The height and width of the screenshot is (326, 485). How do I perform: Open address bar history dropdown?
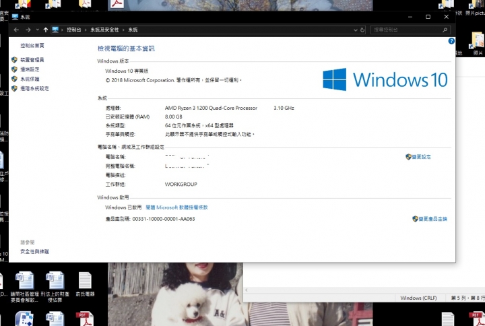[x=356, y=30]
